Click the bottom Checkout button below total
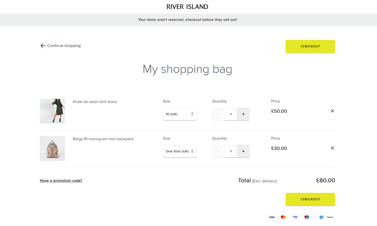 click(x=310, y=199)
